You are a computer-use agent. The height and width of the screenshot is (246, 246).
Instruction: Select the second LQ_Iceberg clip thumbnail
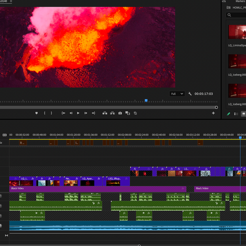237,91
